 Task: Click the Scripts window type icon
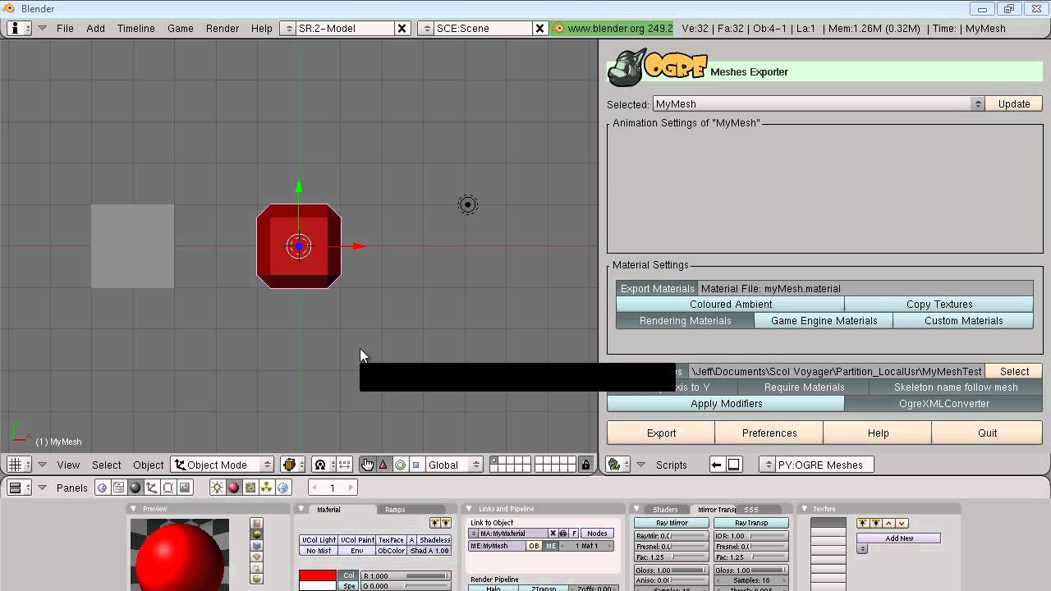pyautogui.click(x=617, y=465)
